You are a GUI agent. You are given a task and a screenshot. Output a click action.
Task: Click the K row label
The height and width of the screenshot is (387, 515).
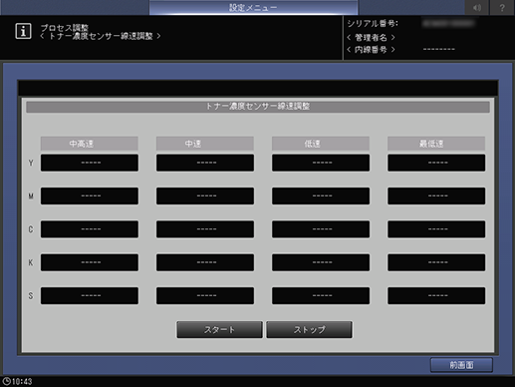pyautogui.click(x=31, y=262)
